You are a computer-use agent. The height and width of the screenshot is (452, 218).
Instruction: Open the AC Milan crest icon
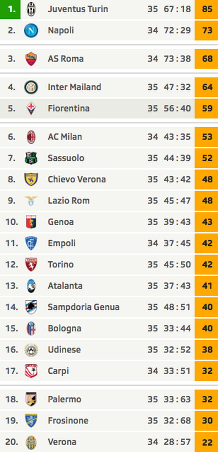(31, 137)
